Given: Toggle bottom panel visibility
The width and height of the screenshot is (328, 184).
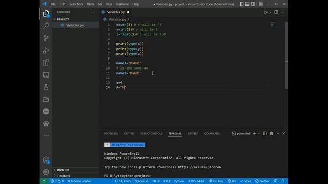Looking at the screenshot, I should [x=247, y=4].
